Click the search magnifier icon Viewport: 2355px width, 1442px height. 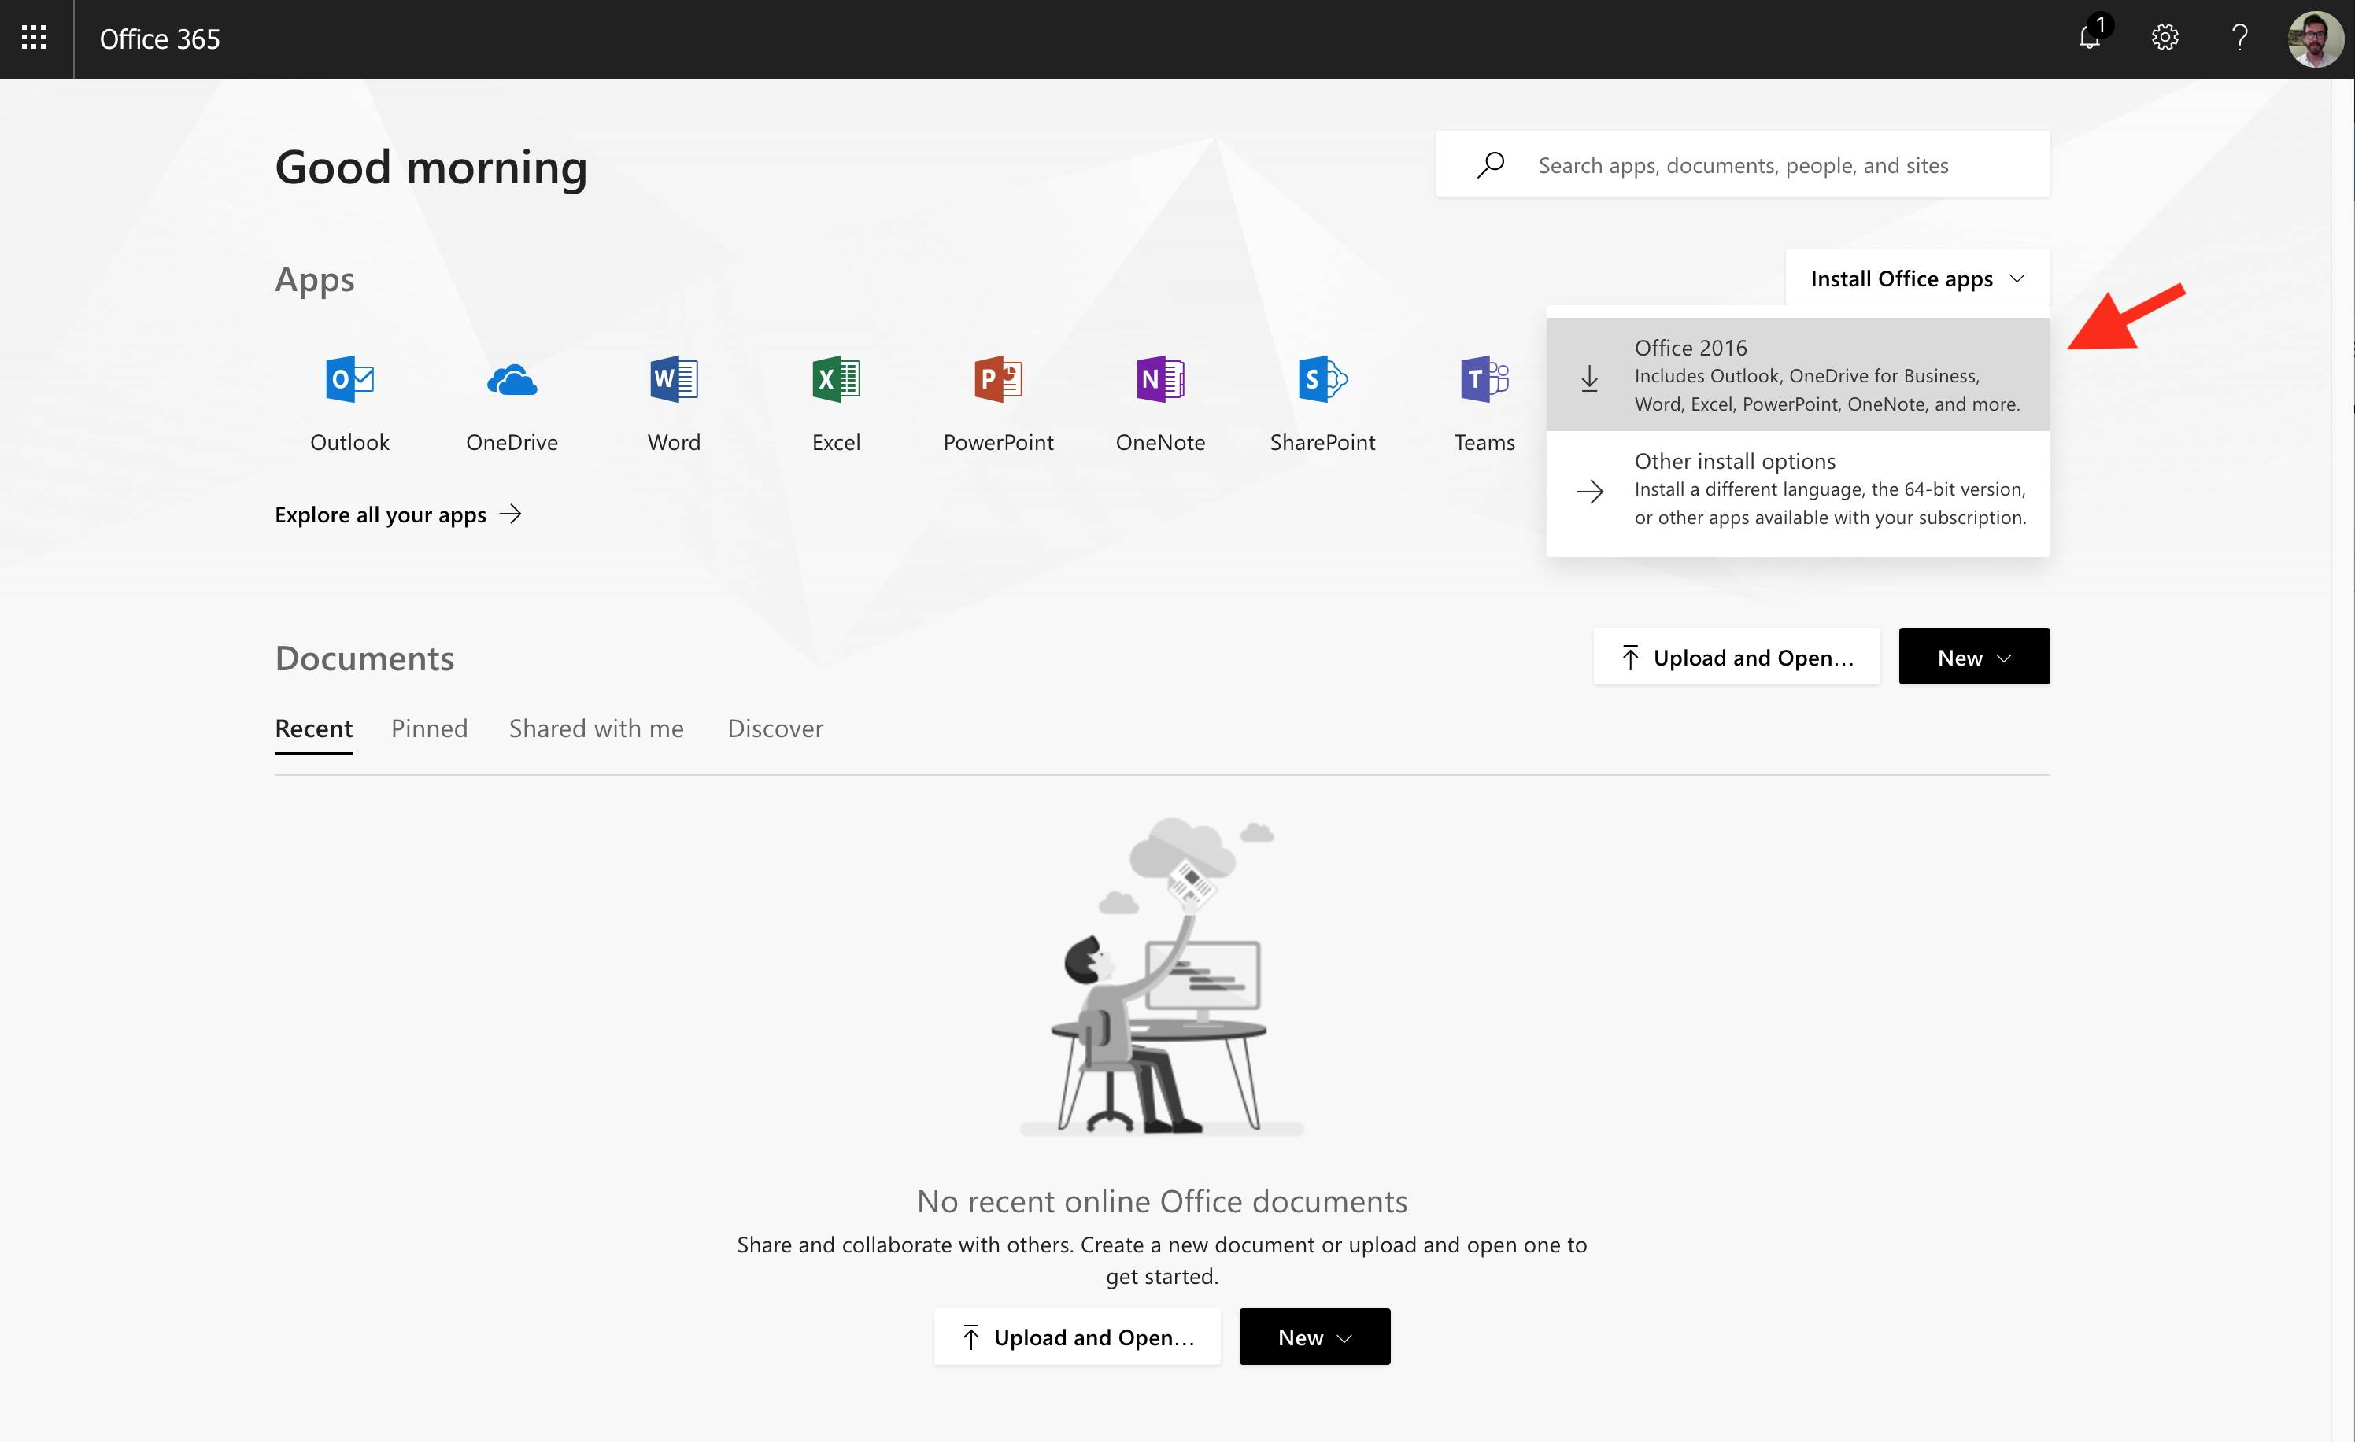point(1490,165)
